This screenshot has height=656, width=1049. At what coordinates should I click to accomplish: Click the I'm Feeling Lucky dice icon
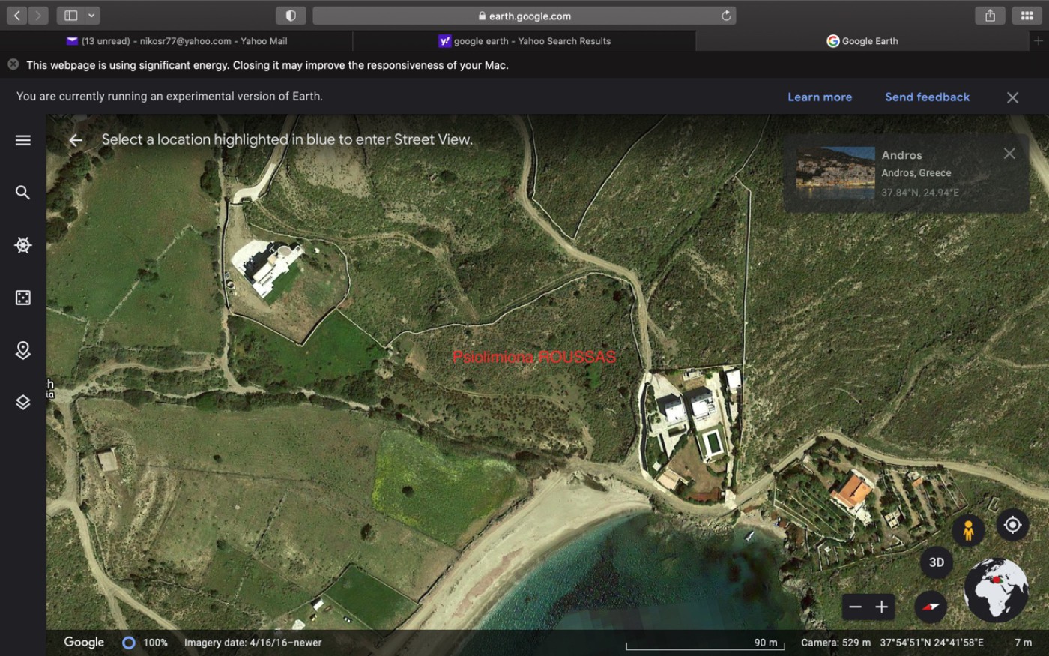tap(23, 298)
